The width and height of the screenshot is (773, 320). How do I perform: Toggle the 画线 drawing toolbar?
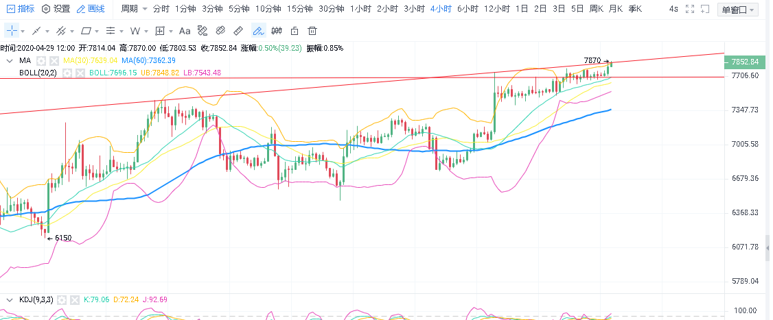91,8
